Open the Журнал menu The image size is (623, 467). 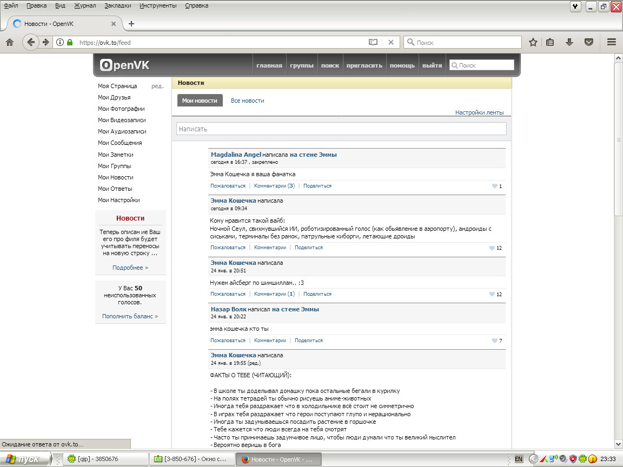tap(85, 5)
